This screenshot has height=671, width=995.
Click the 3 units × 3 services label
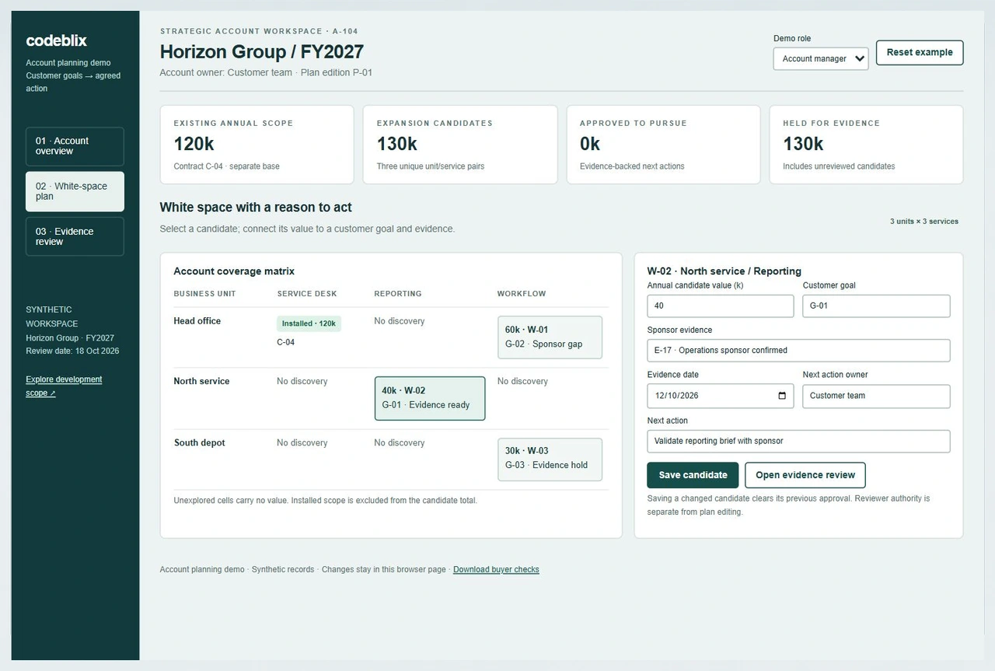coord(924,222)
